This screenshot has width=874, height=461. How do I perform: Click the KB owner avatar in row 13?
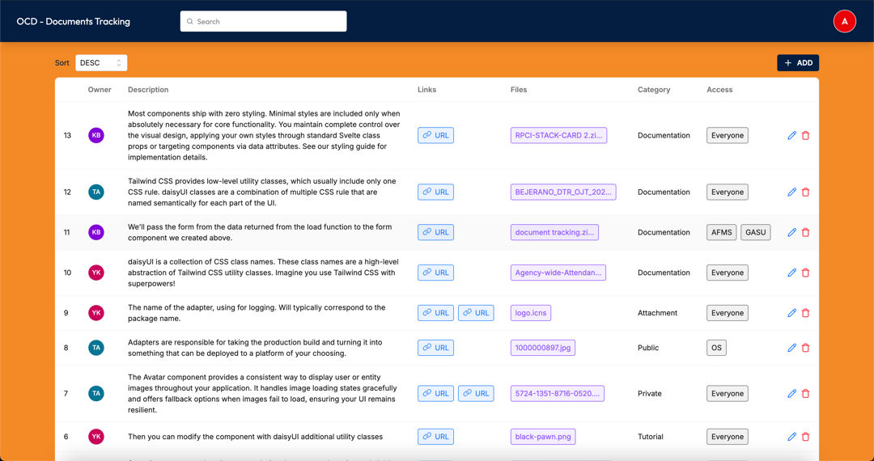[96, 135]
